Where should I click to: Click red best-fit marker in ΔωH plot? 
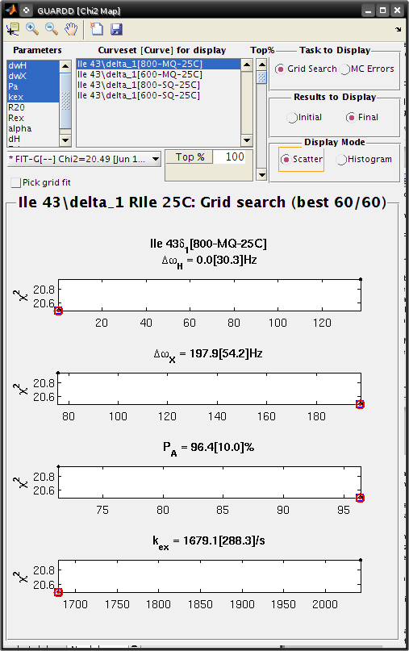click(x=59, y=311)
